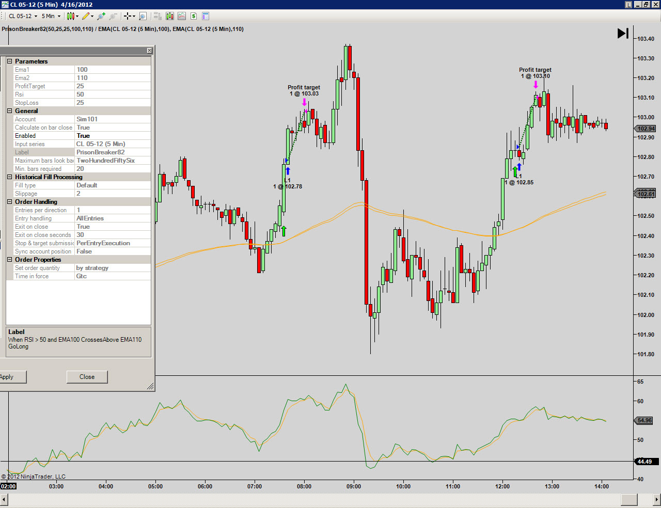Open the data series candlestick icon
The width and height of the screenshot is (661, 508).
170,16
